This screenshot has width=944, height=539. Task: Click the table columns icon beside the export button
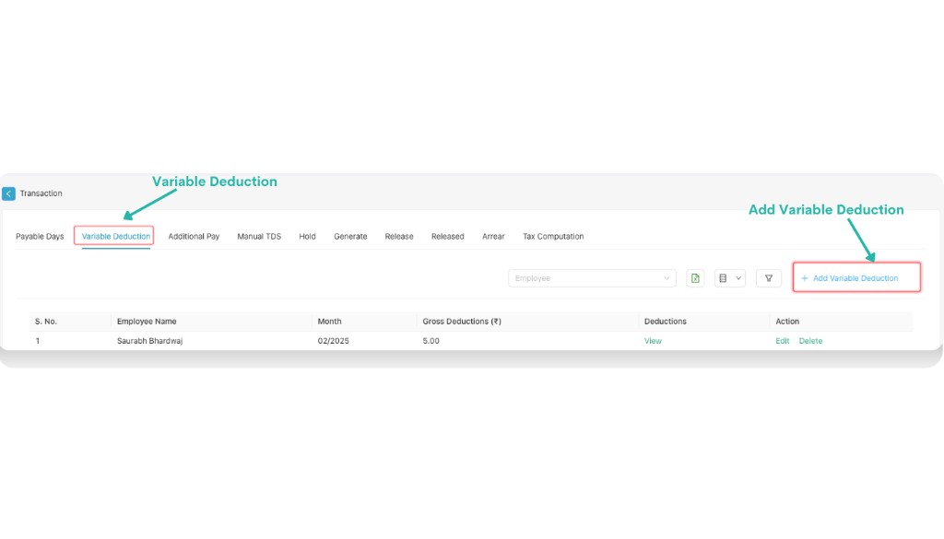(725, 277)
